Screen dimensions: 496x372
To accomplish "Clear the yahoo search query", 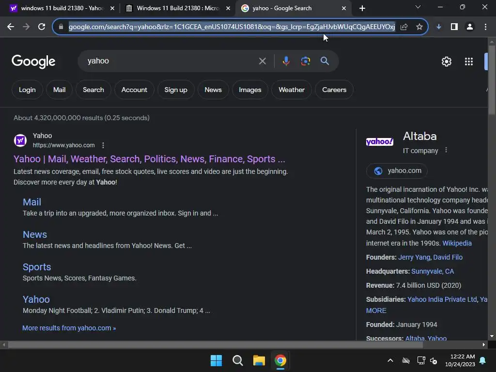I will [262, 61].
